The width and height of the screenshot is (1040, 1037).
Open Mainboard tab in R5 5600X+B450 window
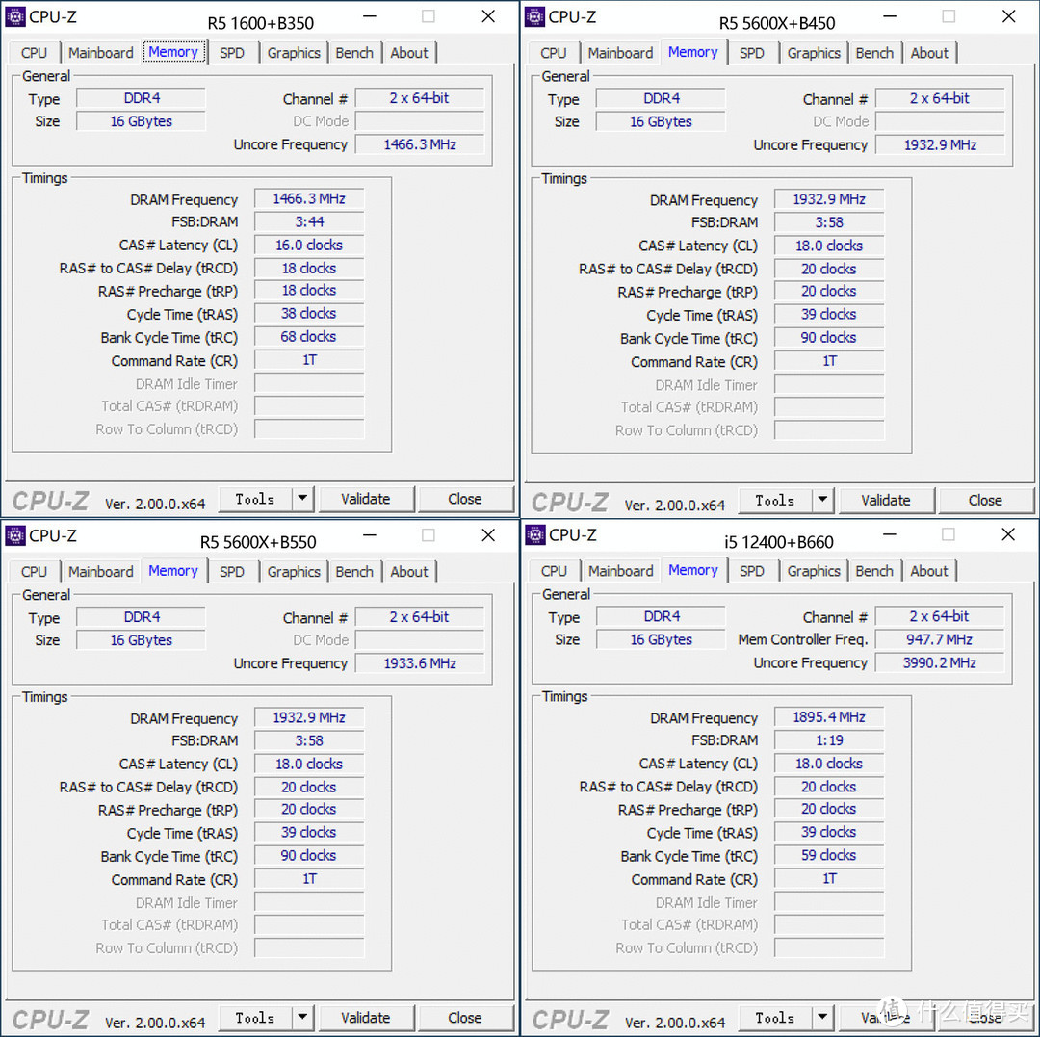click(620, 53)
